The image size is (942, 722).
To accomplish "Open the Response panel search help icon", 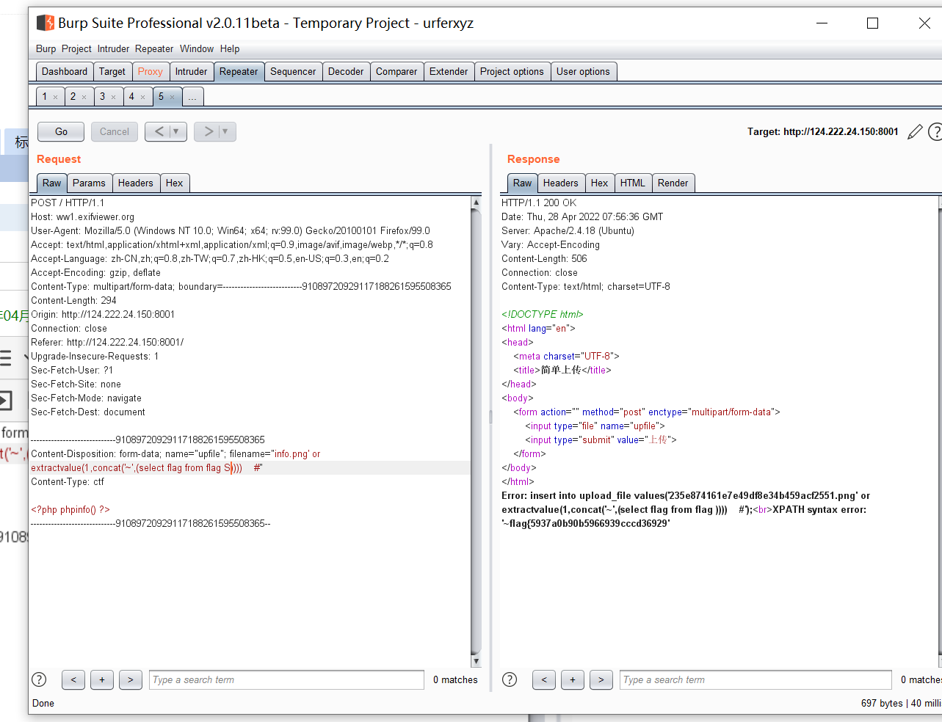I will click(x=510, y=679).
